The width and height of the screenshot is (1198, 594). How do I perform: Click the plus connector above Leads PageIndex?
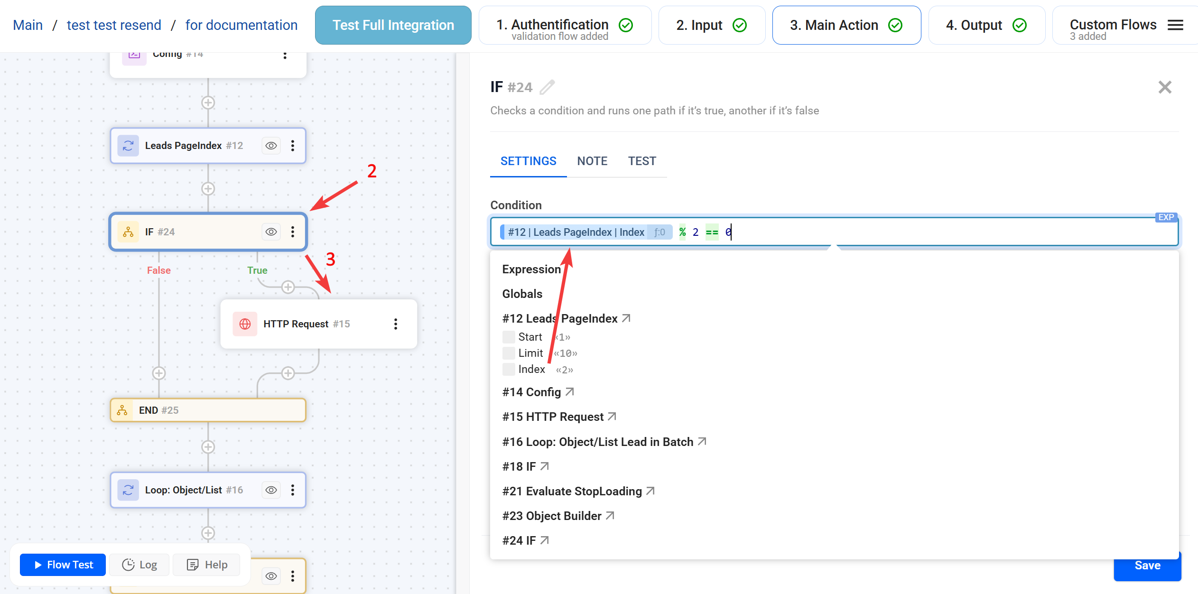click(x=208, y=102)
